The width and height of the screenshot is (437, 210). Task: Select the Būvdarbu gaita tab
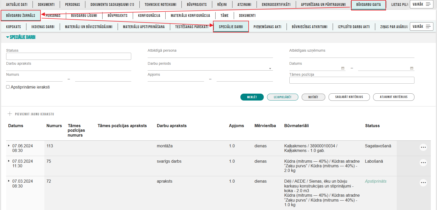click(x=368, y=5)
